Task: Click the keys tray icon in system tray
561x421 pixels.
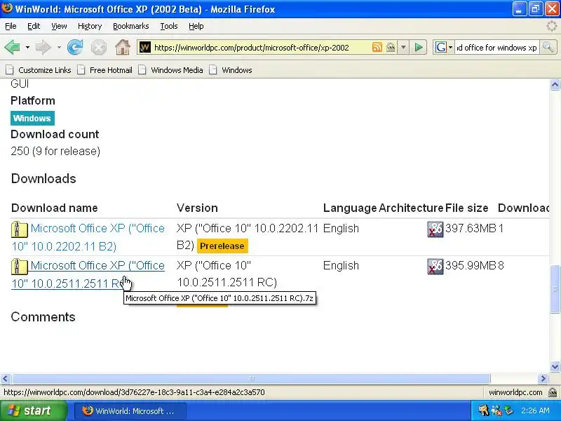Action: coord(483,410)
